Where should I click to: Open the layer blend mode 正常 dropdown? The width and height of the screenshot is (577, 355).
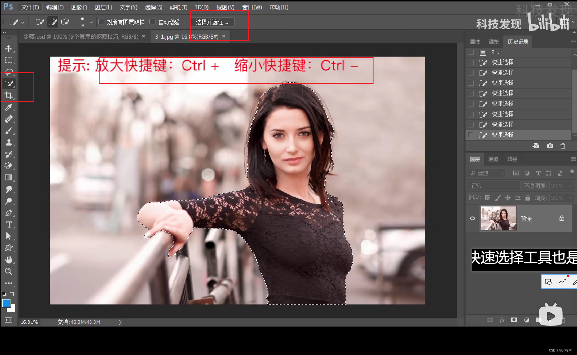coord(494,186)
